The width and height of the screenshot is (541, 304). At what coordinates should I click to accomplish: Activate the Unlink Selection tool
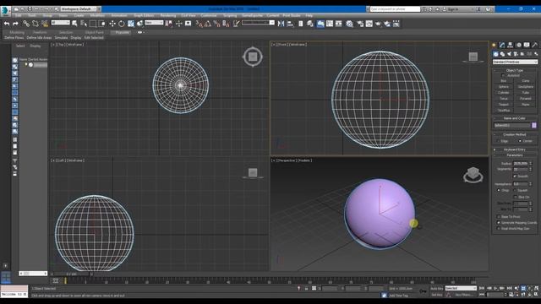click(x=36, y=24)
